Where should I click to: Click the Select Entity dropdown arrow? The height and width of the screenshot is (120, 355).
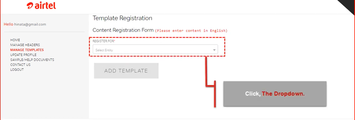point(214,50)
